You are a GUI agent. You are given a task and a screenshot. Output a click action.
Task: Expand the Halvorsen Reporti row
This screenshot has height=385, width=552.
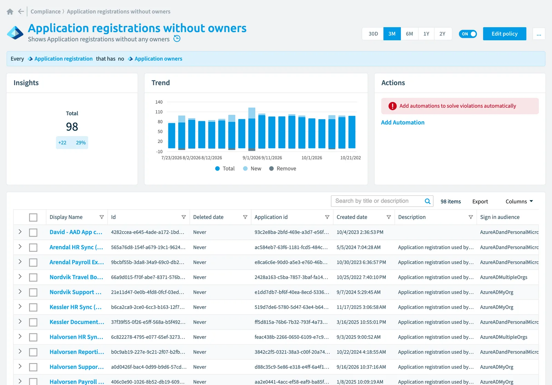20,352
